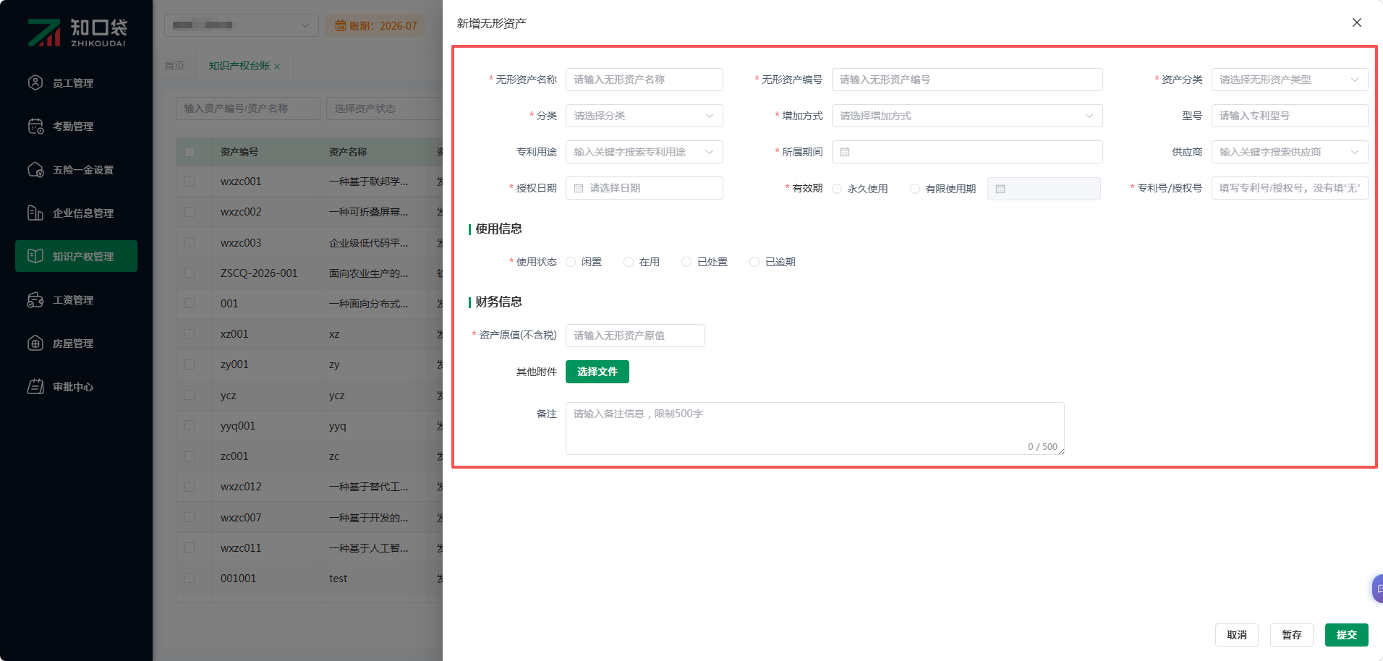Select 闲置 usage status
Image resolution: width=1383 pixels, height=661 pixels.
click(571, 262)
